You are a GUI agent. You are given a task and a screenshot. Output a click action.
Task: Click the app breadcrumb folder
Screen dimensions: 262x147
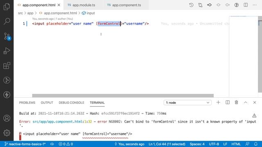(x=30, y=13)
